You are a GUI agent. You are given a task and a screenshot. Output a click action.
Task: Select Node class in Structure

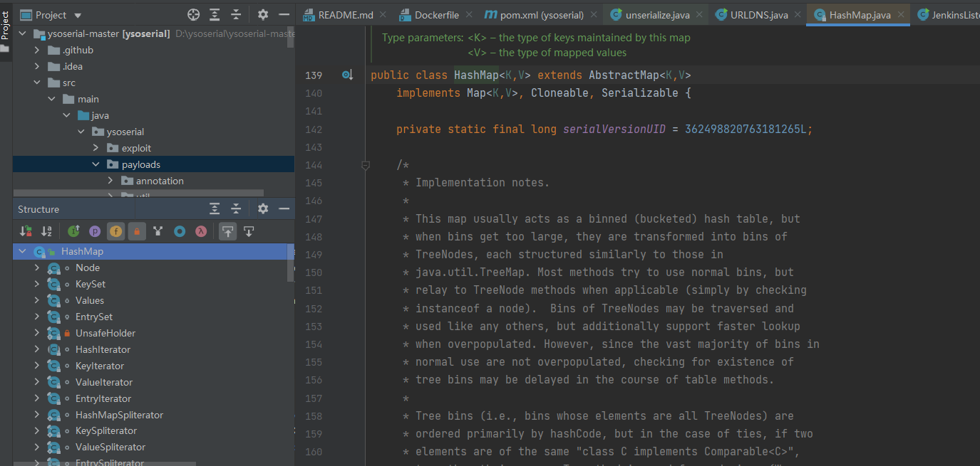(x=88, y=268)
